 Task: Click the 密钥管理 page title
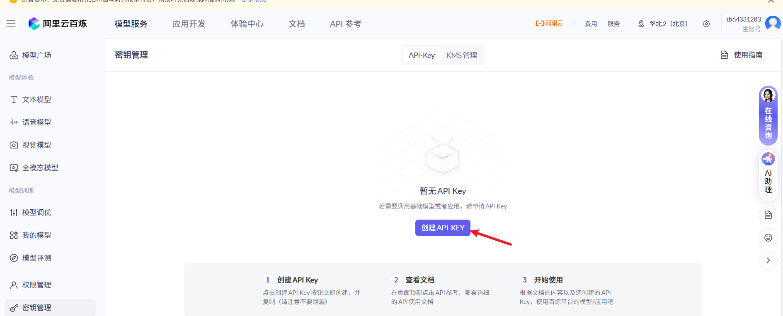tap(131, 55)
